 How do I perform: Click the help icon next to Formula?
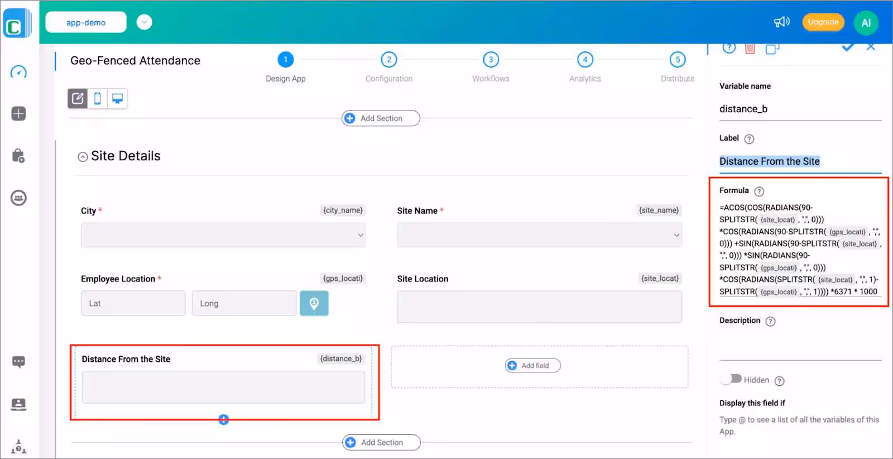coord(759,192)
